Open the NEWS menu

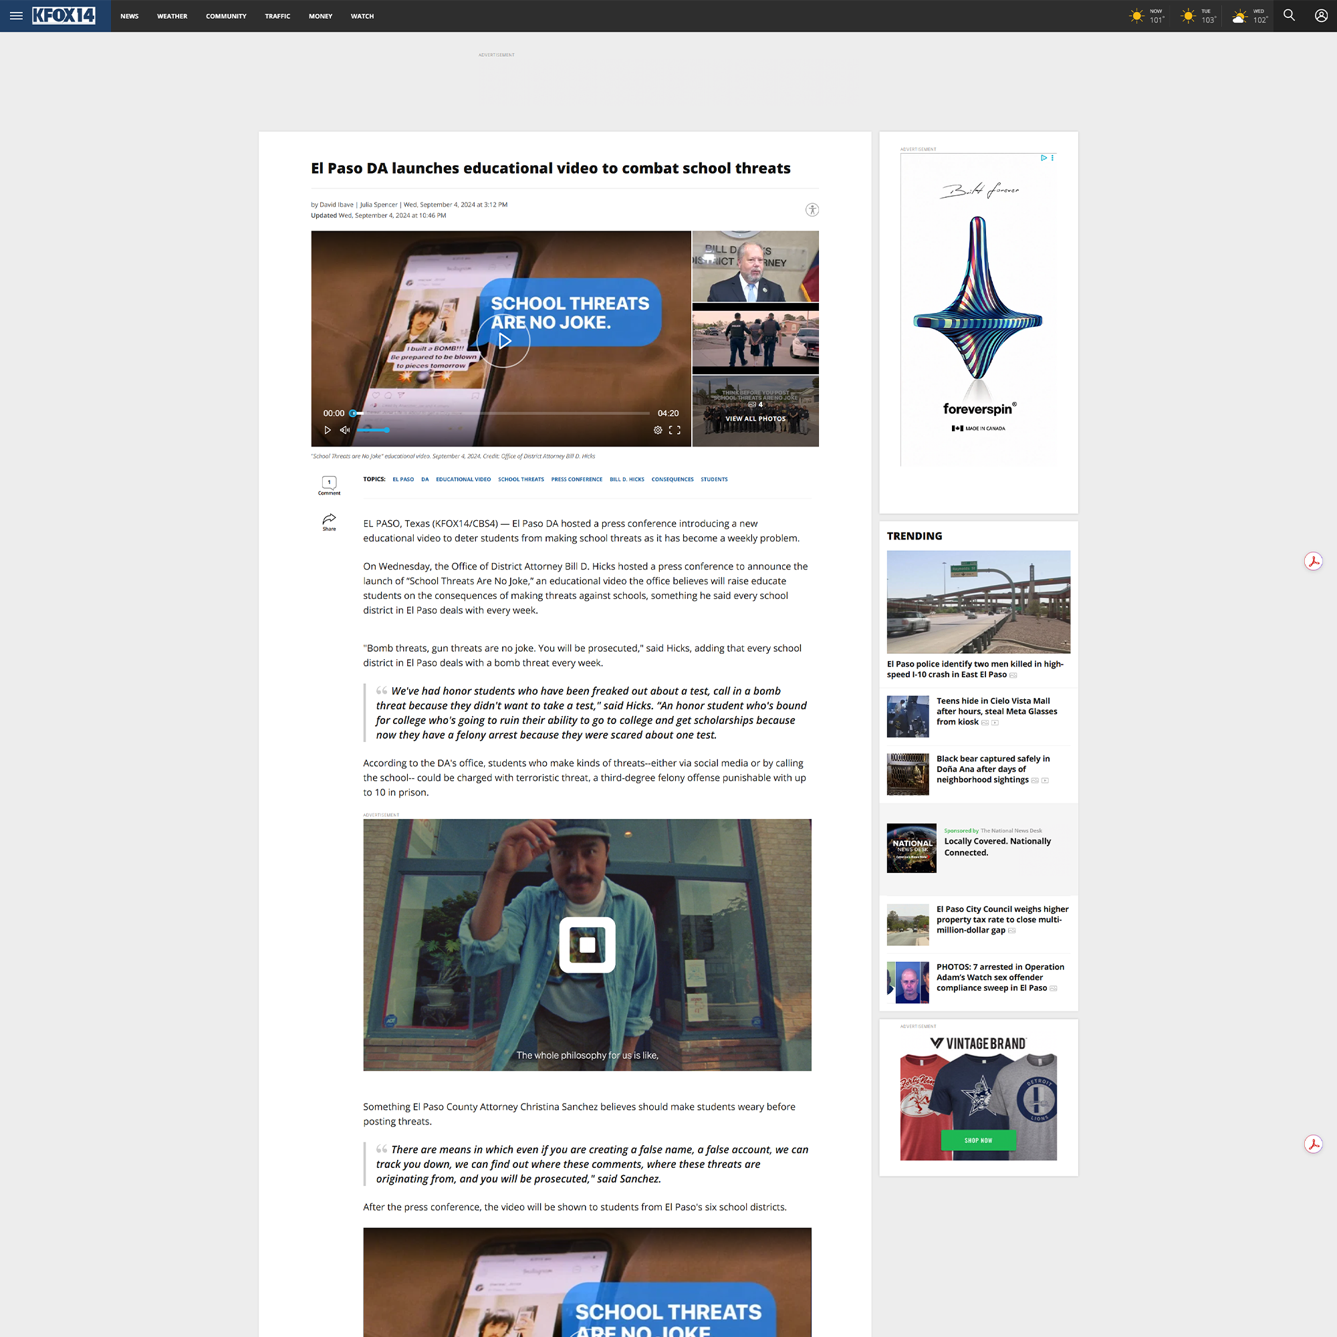[x=130, y=16]
